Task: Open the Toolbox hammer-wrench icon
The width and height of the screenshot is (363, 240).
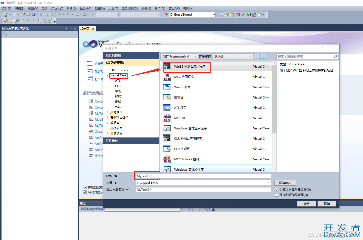Action: tap(243, 15)
